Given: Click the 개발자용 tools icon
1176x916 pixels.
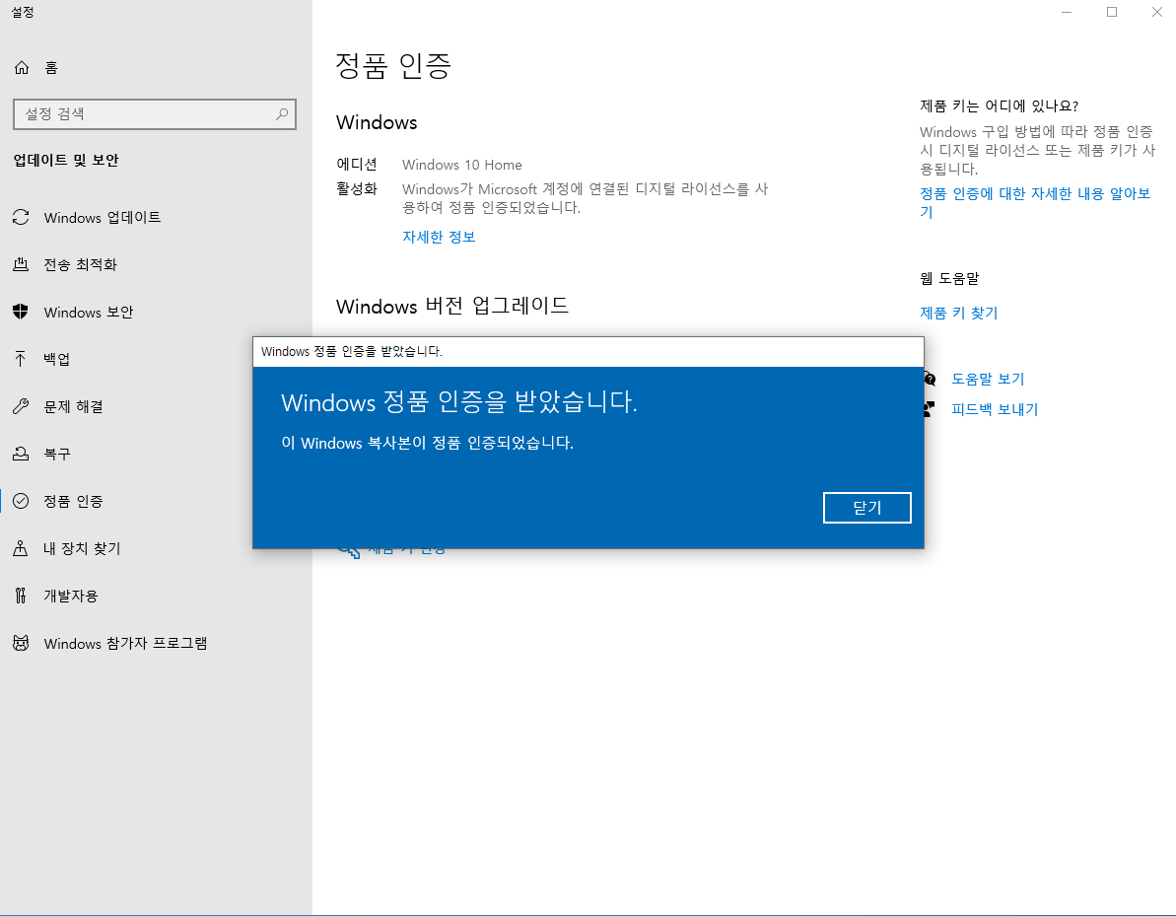Looking at the screenshot, I should (21, 596).
